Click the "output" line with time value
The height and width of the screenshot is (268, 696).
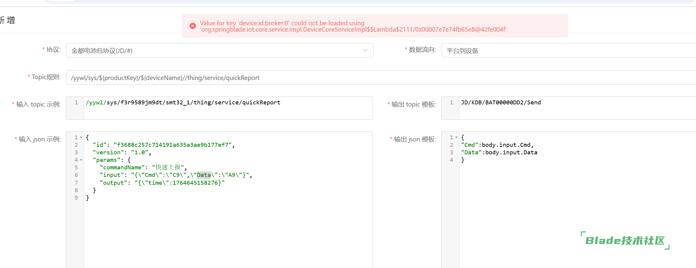click(162, 183)
